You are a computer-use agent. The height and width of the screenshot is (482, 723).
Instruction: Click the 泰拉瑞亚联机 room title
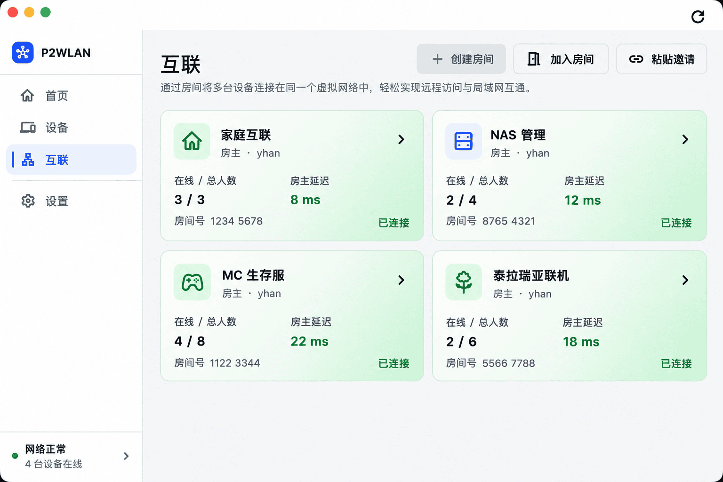[x=531, y=275]
